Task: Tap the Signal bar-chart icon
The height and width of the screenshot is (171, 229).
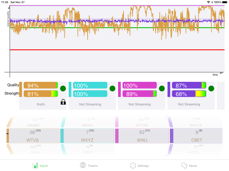Action: (35, 166)
